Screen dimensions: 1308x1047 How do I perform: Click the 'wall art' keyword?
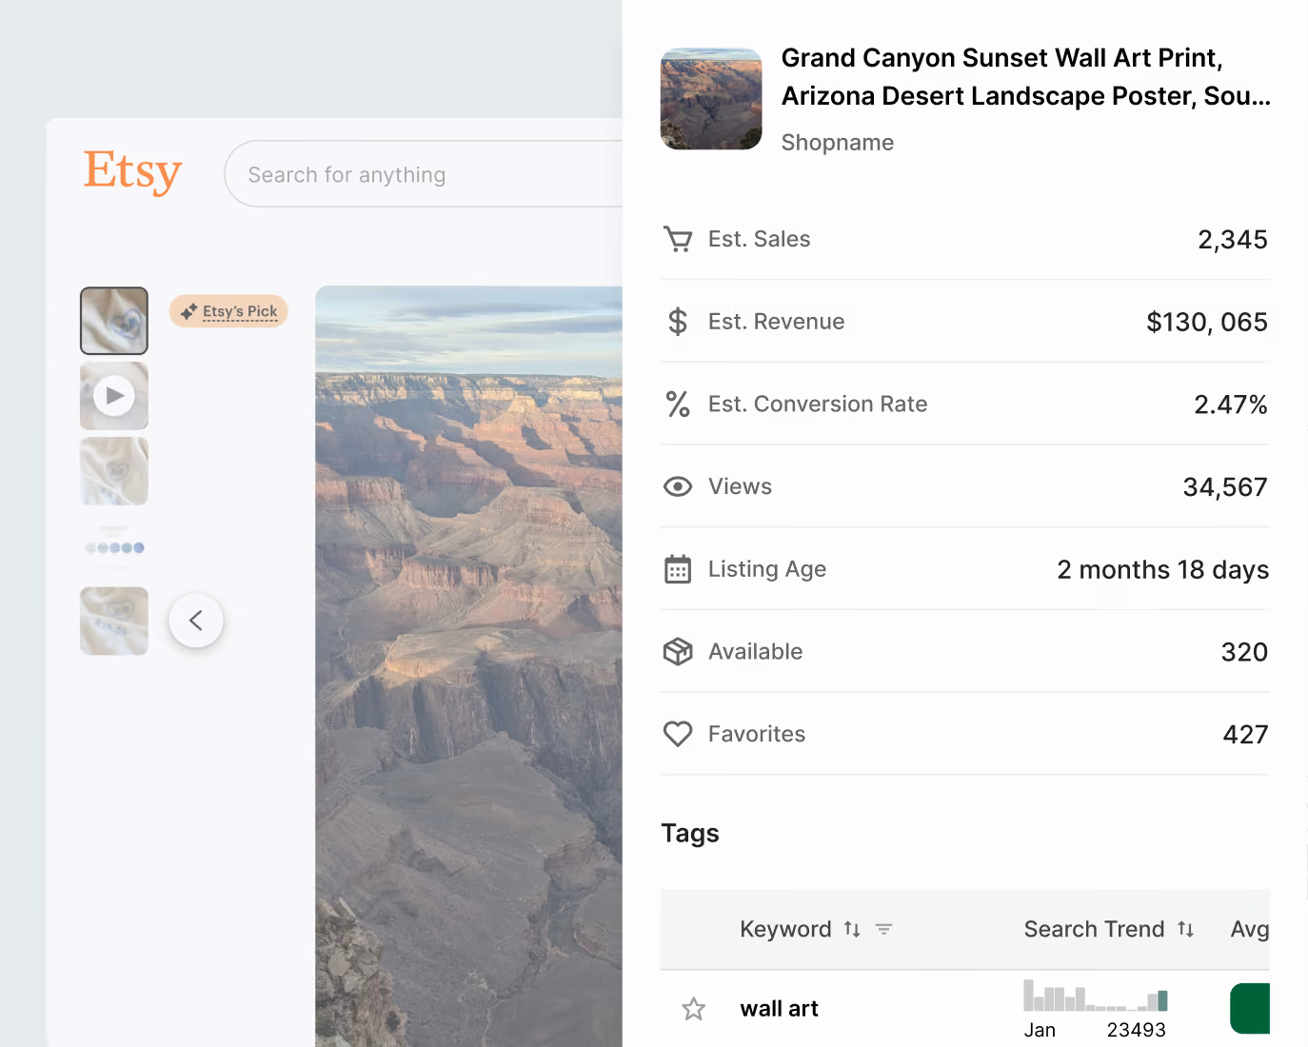tap(780, 1009)
